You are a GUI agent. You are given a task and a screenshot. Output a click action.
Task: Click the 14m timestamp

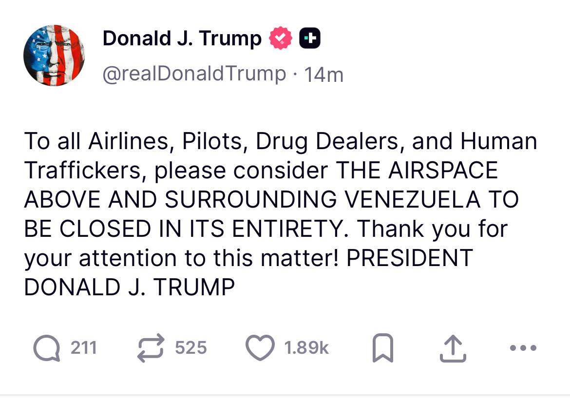coord(323,75)
